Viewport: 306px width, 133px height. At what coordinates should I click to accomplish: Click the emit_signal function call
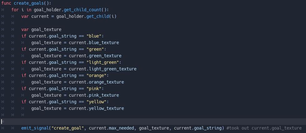pos(35,128)
